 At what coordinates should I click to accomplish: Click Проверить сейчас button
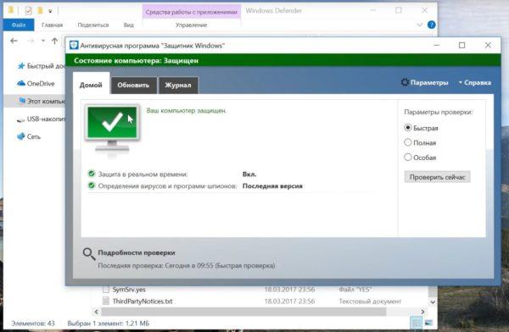click(x=437, y=177)
